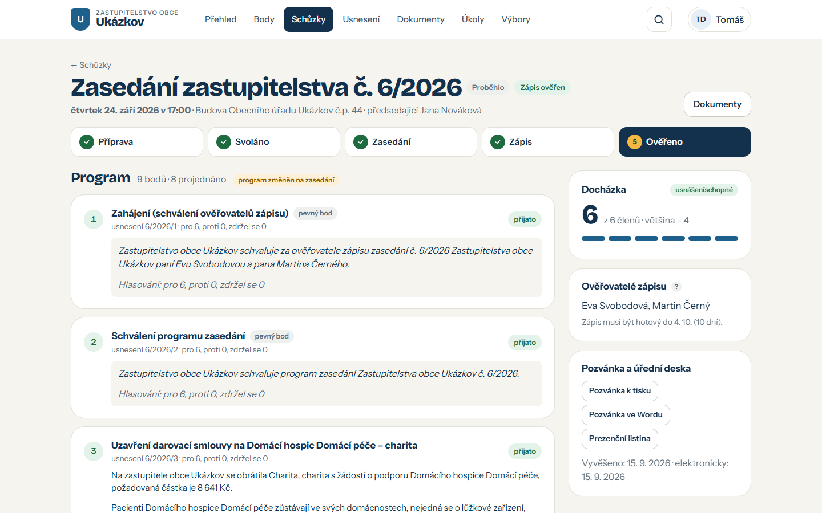Viewport: 822px width, 513px height.
Task: Select the Příprava workflow step
Action: click(x=137, y=142)
